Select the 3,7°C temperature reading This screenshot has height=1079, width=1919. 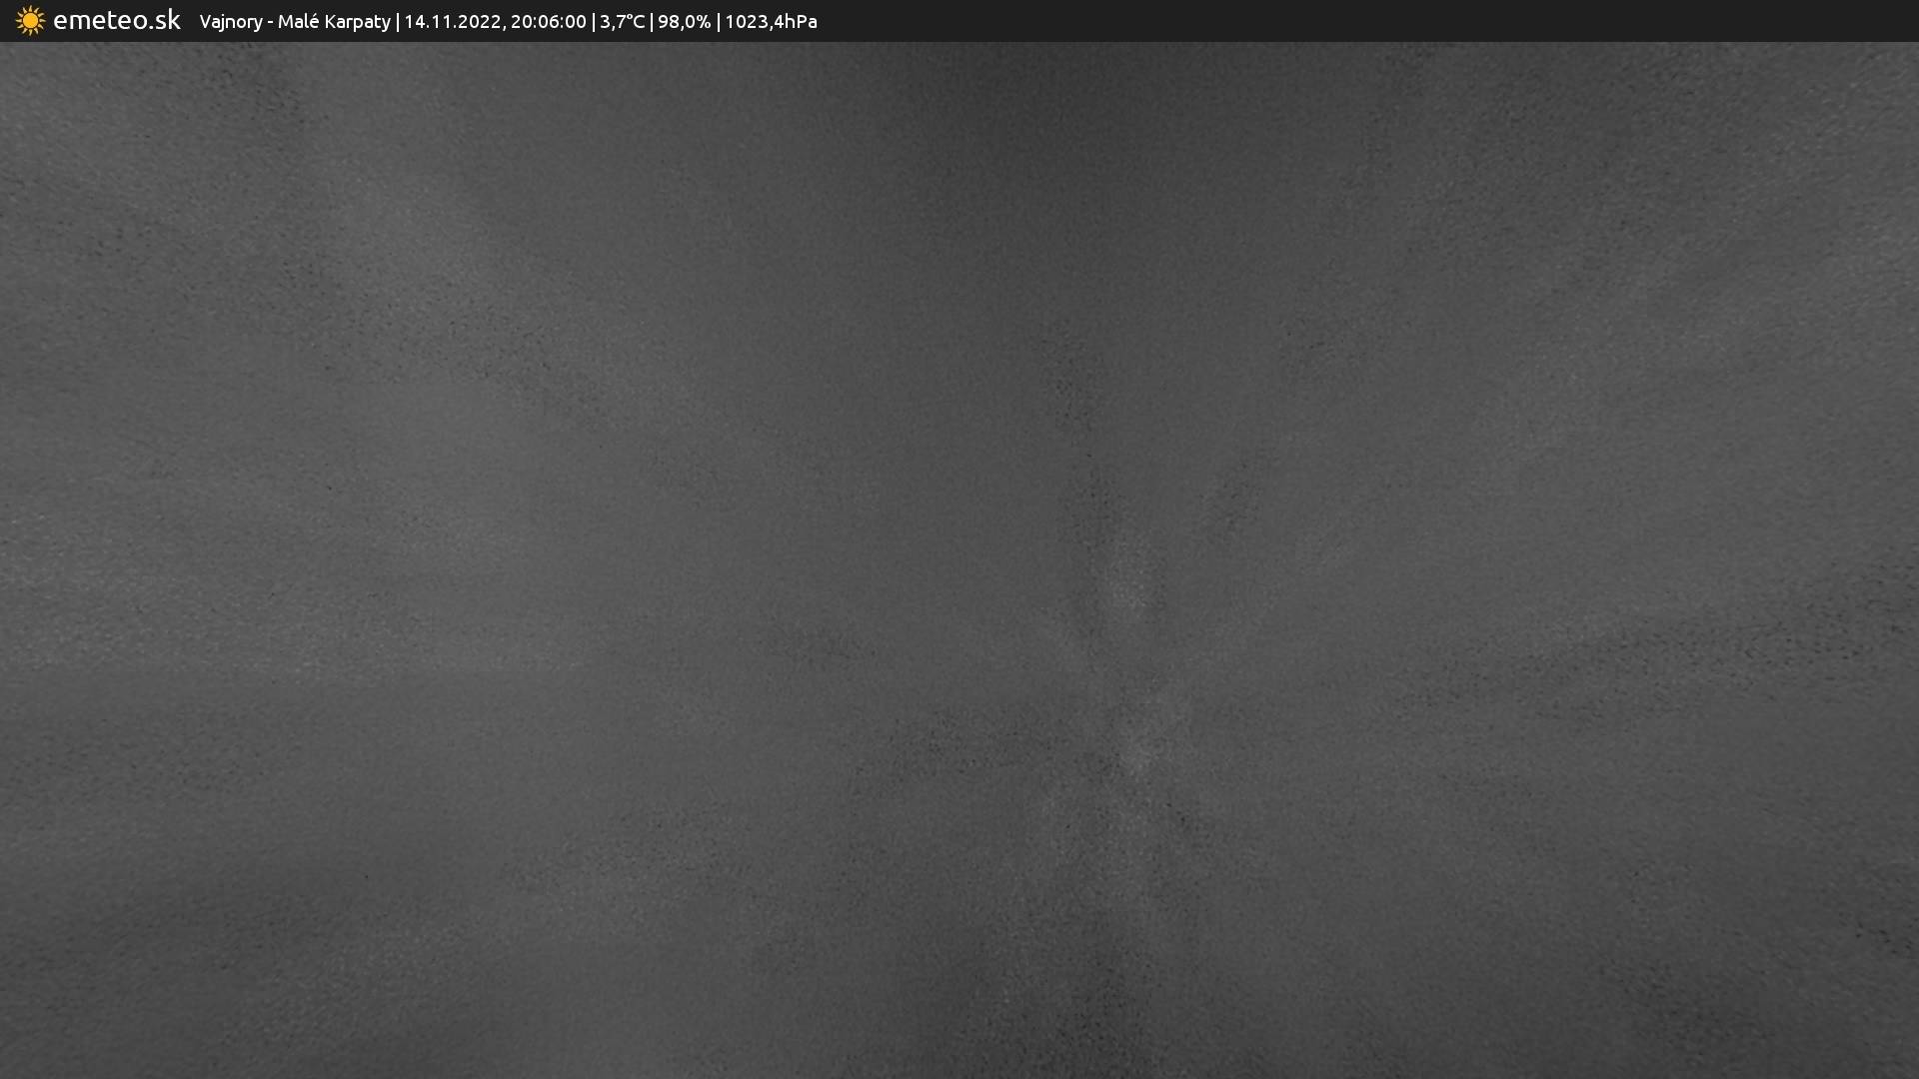pos(622,22)
